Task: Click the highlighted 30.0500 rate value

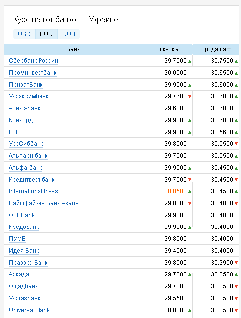Action: click(176, 191)
